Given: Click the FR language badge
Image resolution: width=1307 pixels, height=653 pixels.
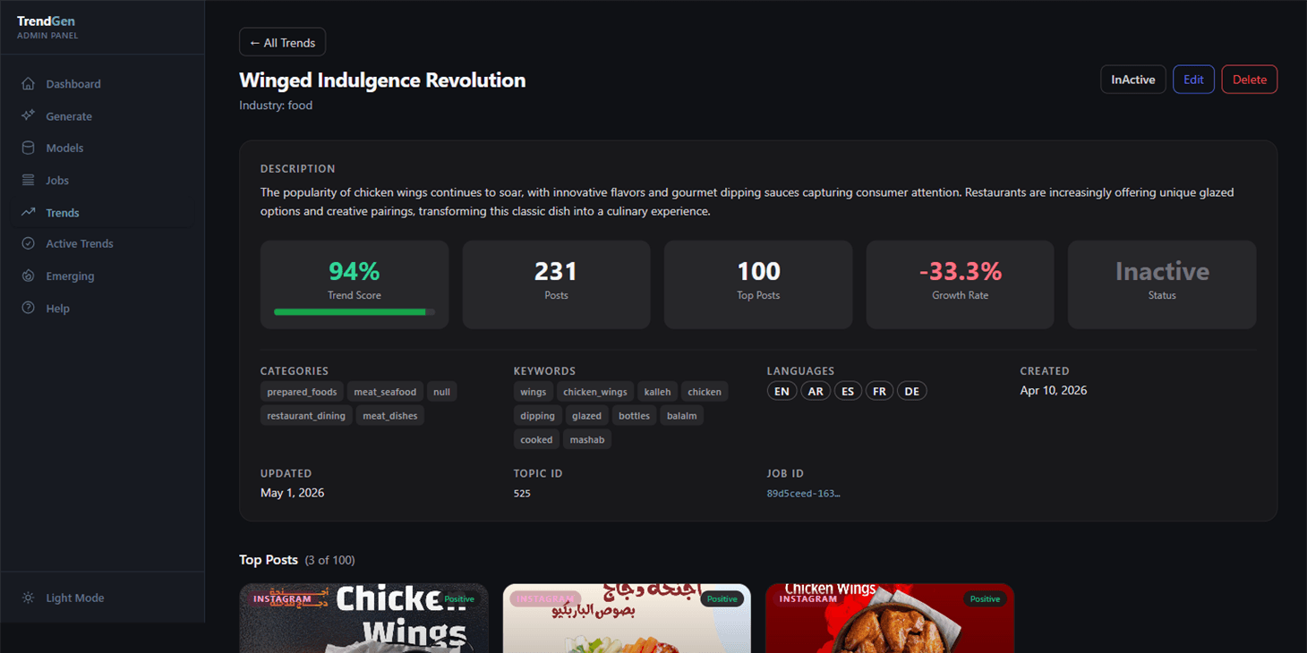Looking at the screenshot, I should [x=879, y=391].
